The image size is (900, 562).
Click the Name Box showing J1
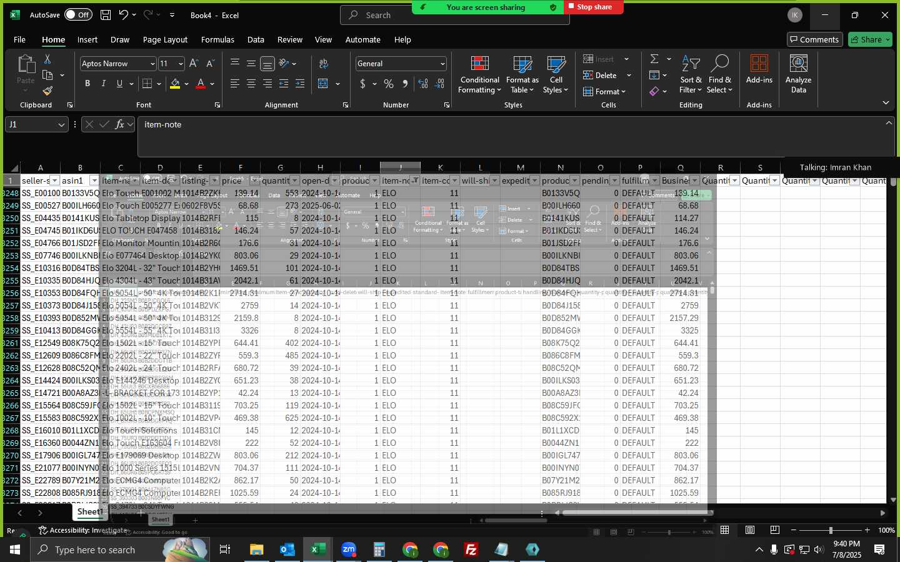click(x=36, y=124)
